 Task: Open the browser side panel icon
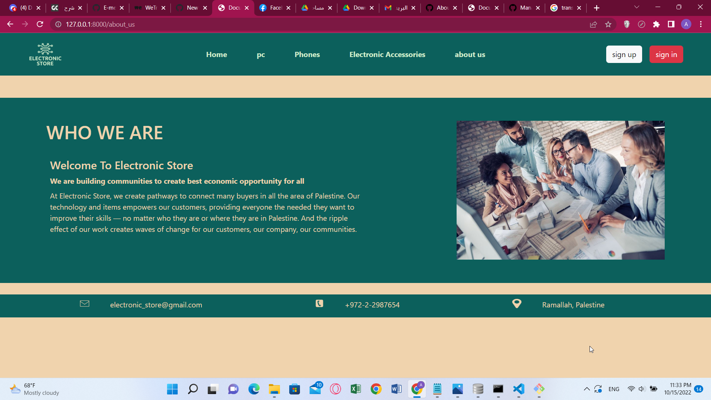(671, 24)
